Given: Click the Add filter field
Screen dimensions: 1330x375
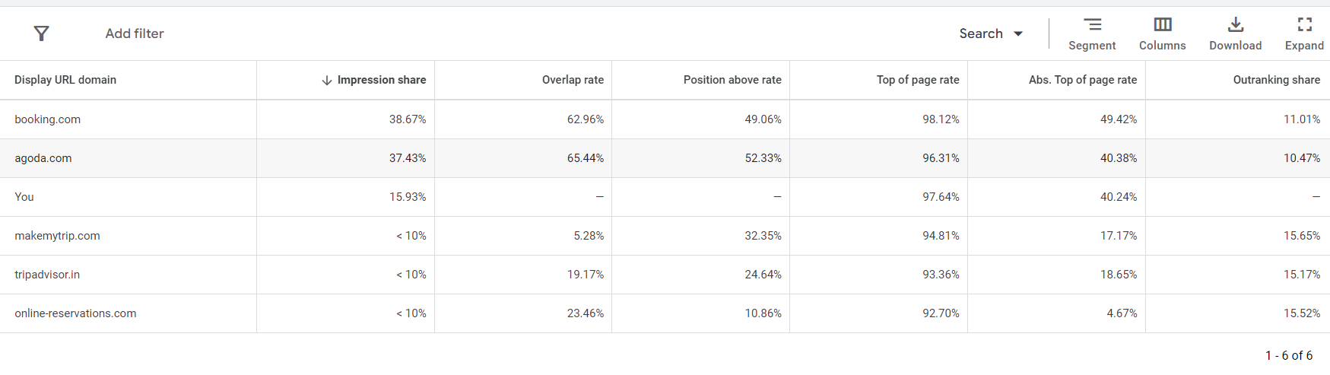Looking at the screenshot, I should (135, 33).
